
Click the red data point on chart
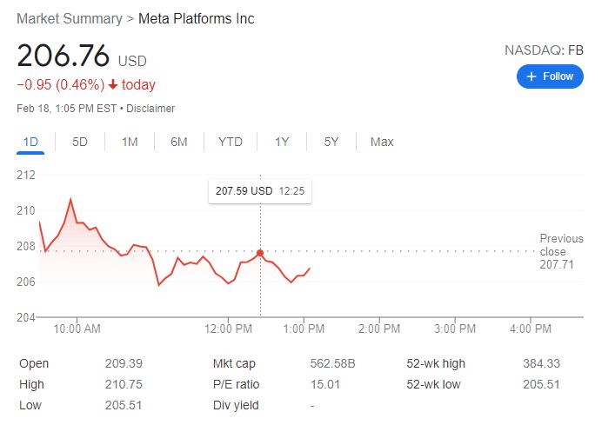coord(260,253)
